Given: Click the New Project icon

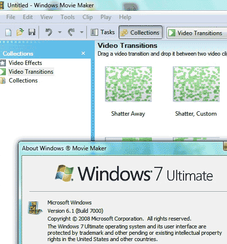Looking at the screenshot, I should [8, 32].
